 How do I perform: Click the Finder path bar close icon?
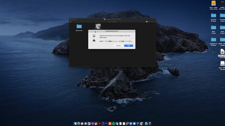[70, 22]
